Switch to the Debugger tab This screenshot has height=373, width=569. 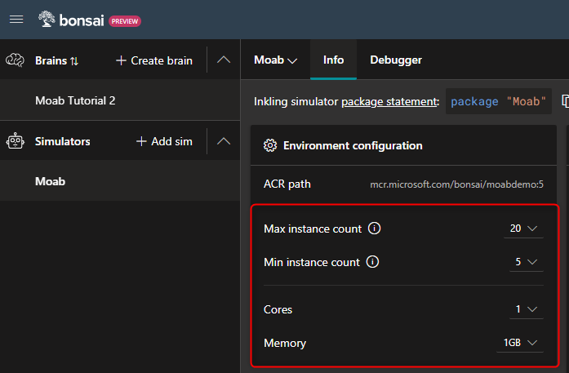pos(396,60)
